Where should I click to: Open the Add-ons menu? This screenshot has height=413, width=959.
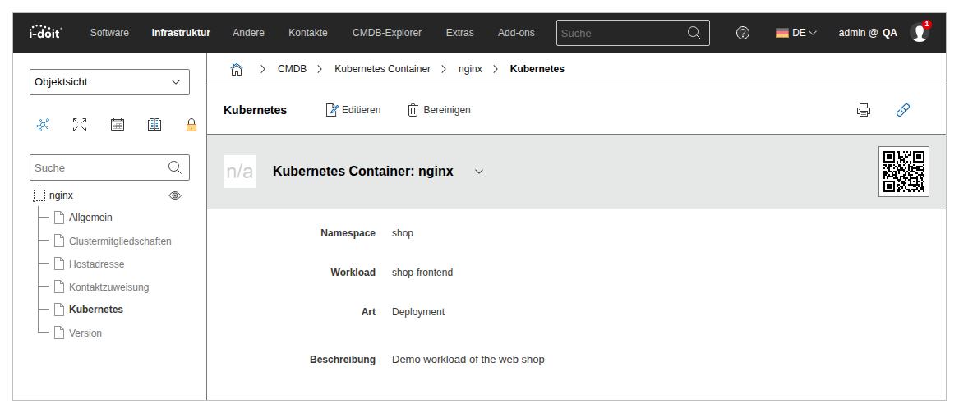click(516, 33)
